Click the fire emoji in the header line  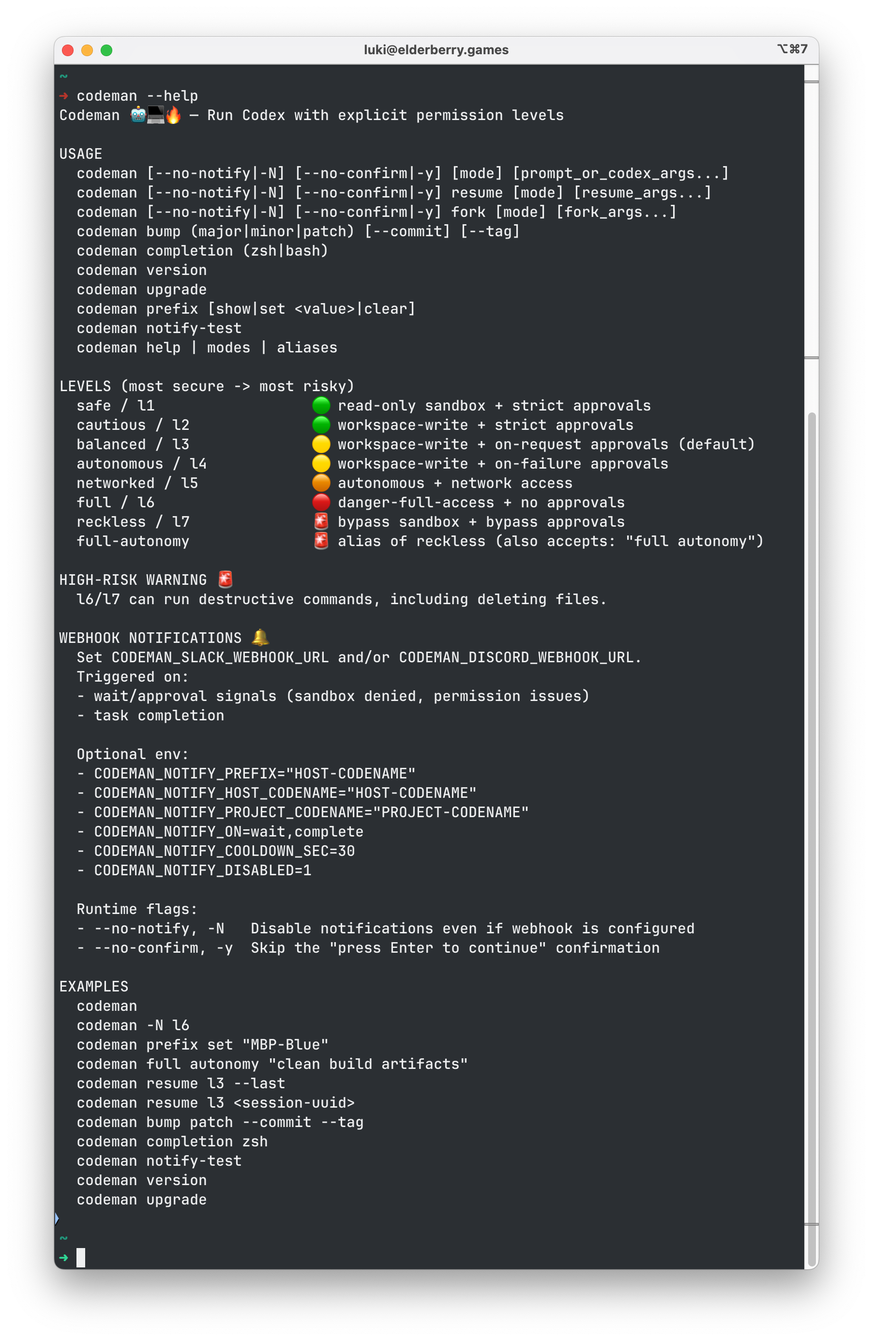(x=173, y=115)
